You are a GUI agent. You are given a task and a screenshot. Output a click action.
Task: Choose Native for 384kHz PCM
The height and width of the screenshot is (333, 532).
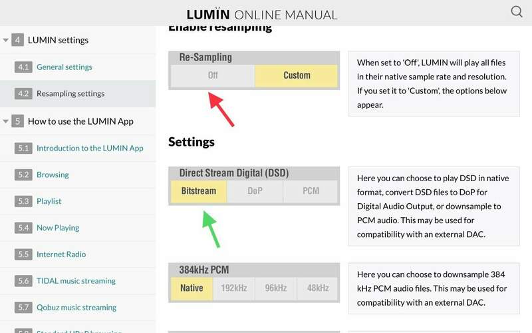click(192, 288)
